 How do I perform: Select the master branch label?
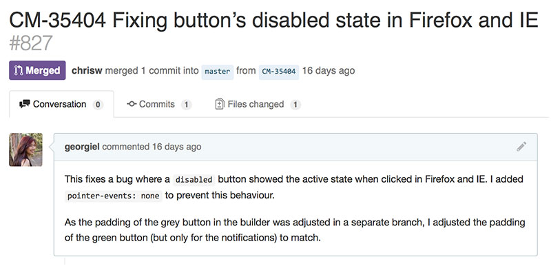pyautogui.click(x=218, y=72)
